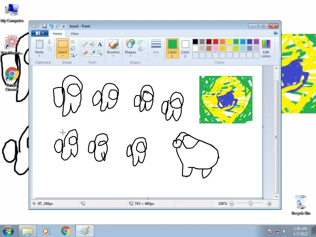This screenshot has height=237, width=316.
Task: Open the shape Outline dropdown
Action: [x=141, y=42]
